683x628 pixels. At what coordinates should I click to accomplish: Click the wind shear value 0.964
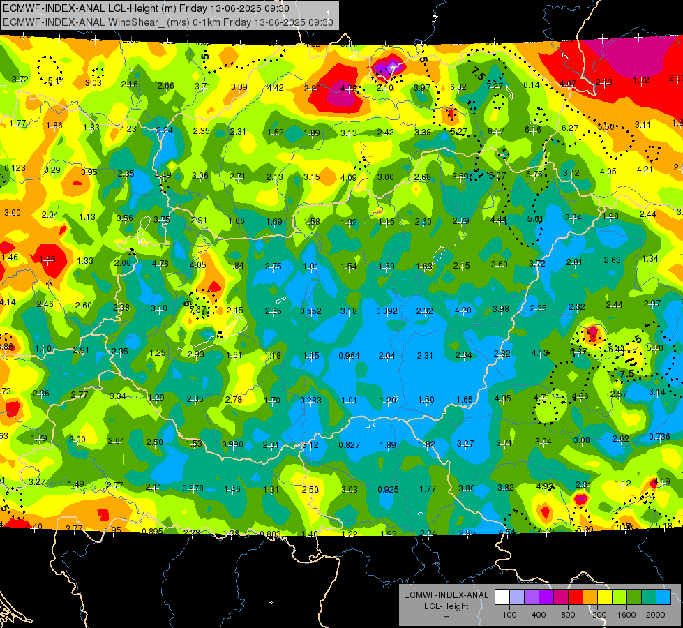pos(350,356)
